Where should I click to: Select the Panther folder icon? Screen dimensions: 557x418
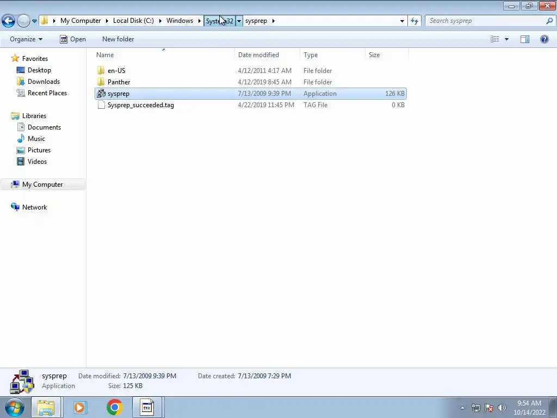(101, 82)
